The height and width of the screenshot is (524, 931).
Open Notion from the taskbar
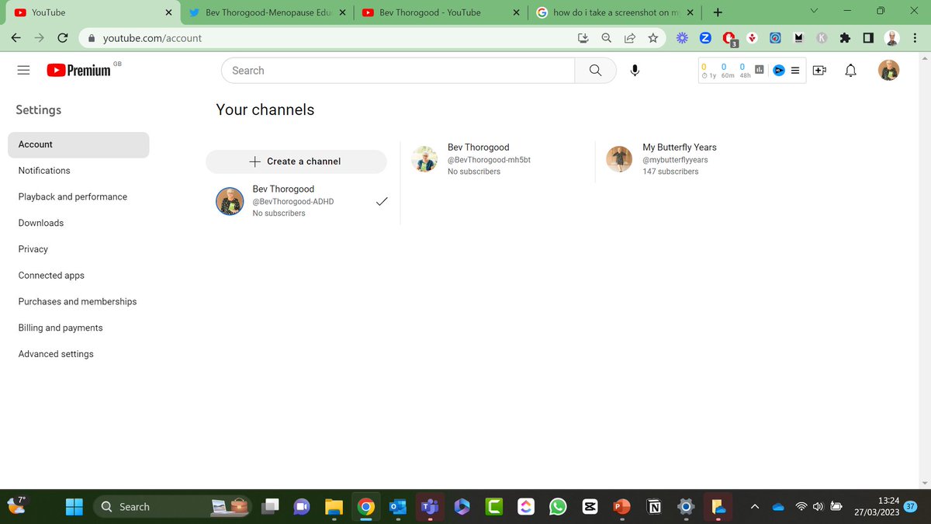[x=654, y=507]
